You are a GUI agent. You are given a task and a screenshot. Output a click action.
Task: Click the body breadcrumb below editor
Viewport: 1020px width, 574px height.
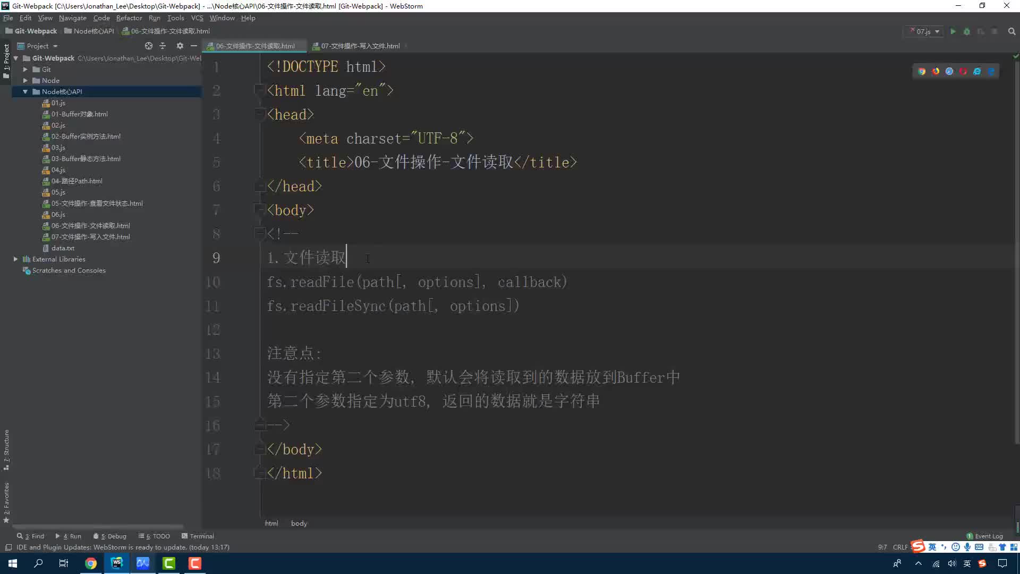tap(299, 524)
